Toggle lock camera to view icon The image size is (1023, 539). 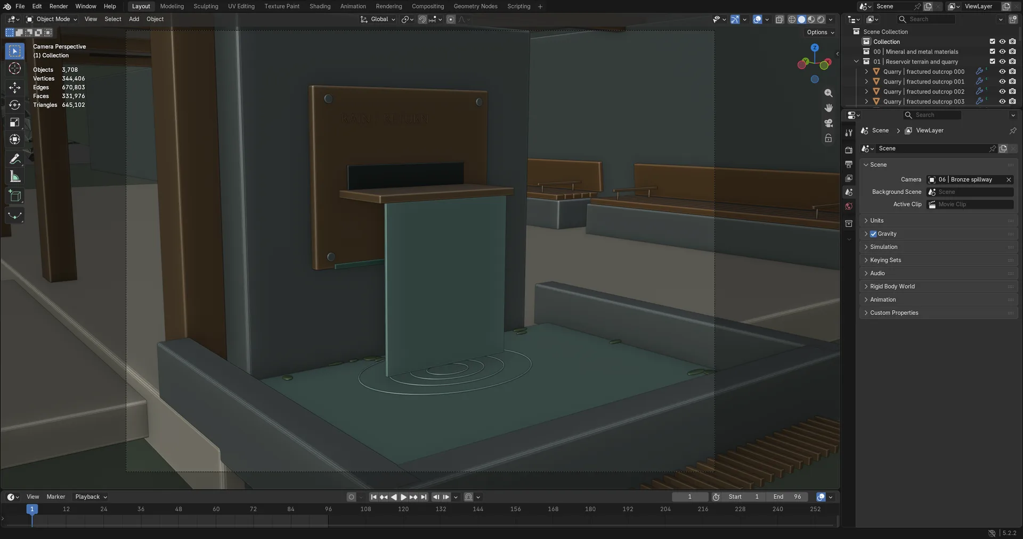pos(829,138)
